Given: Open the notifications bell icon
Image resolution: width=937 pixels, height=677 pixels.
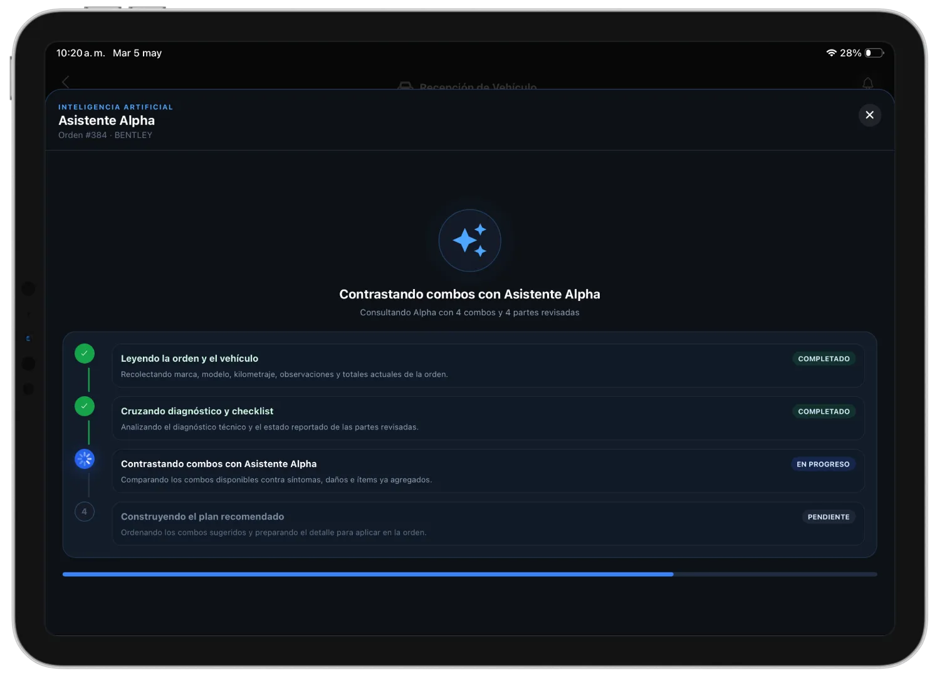Looking at the screenshot, I should point(867,83).
